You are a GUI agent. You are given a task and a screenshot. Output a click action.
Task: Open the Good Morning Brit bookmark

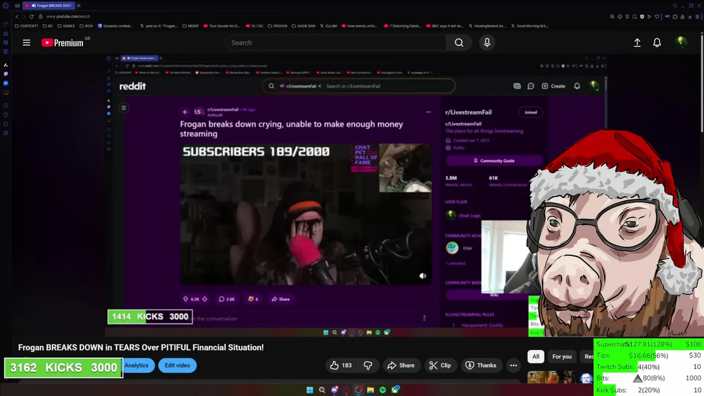(530, 26)
